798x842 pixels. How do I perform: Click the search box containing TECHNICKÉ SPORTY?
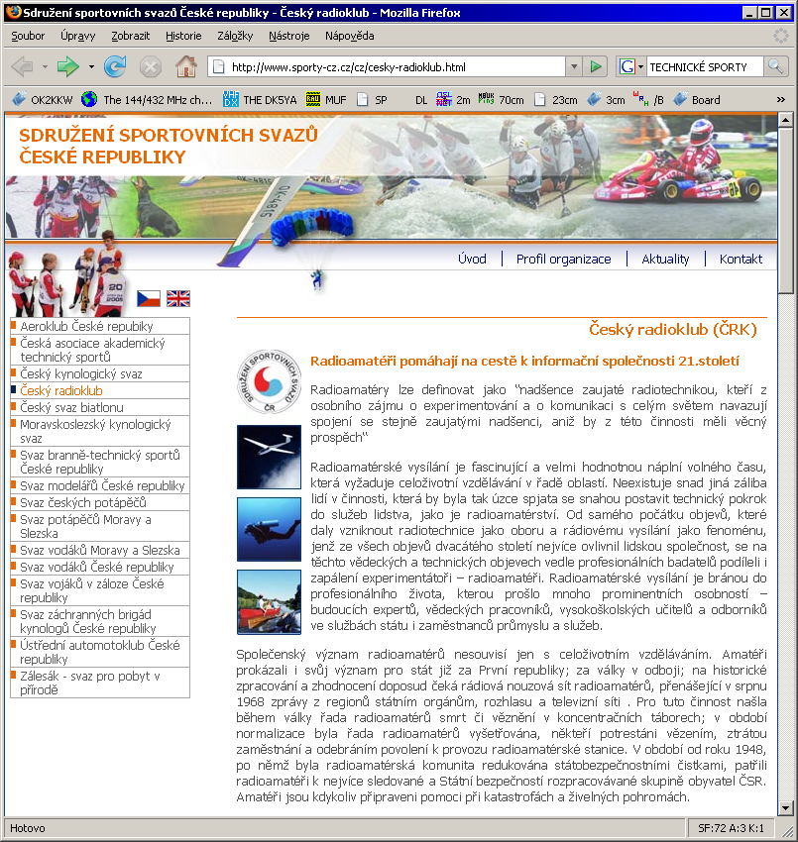pos(705,67)
